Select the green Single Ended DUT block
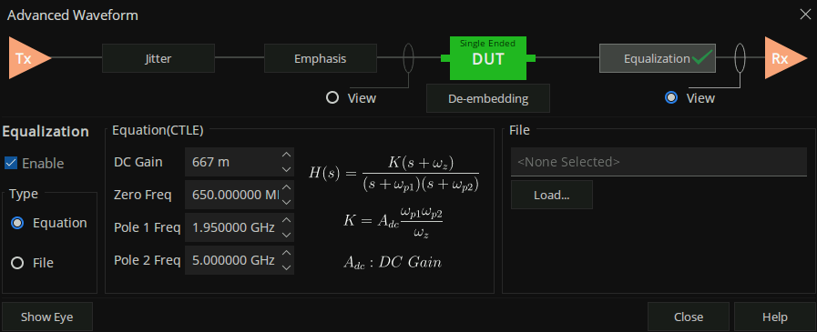 click(x=488, y=58)
